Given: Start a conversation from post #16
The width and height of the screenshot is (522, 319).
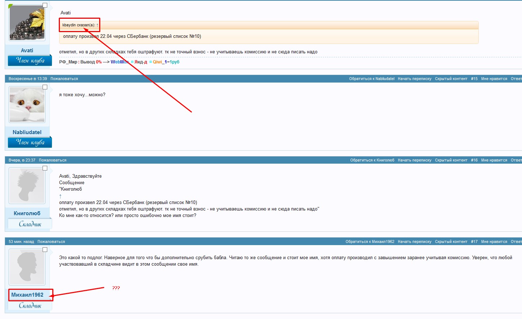Looking at the screenshot, I should tap(414, 160).
